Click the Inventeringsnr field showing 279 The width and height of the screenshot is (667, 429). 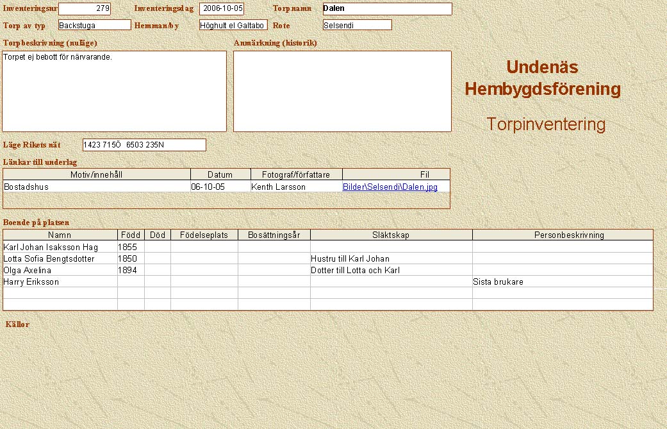pos(84,9)
